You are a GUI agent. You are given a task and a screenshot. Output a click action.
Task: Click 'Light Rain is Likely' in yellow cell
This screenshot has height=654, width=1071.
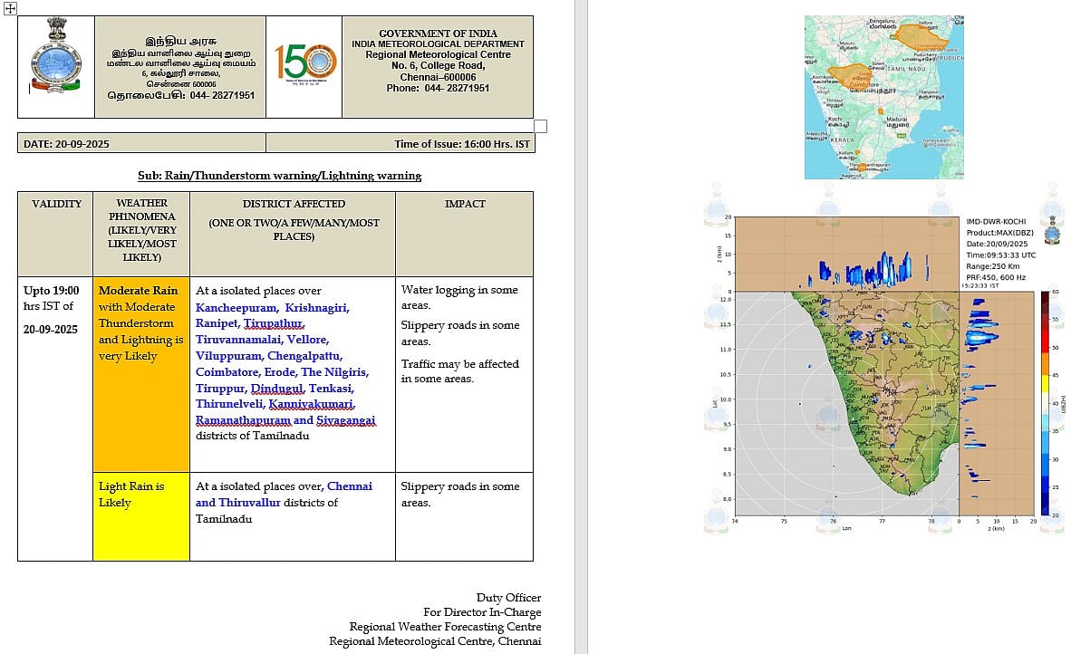pos(131,495)
